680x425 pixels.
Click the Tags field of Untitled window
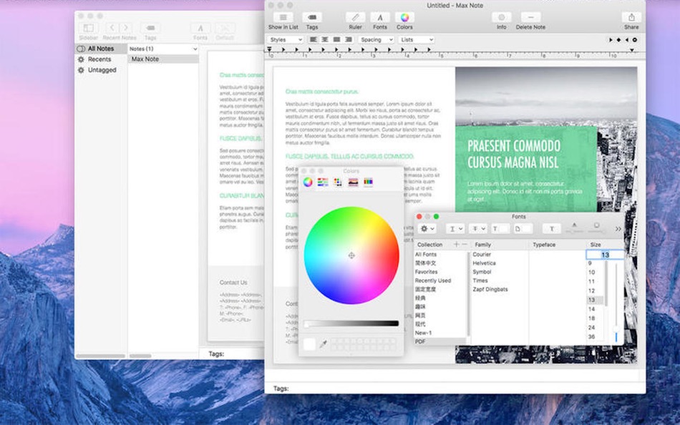pyautogui.click(x=455, y=388)
